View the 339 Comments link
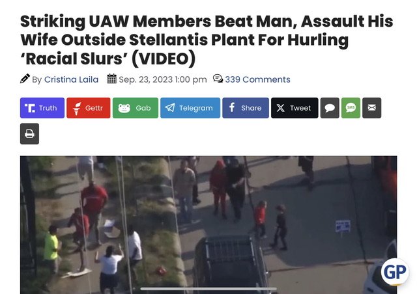The width and height of the screenshot is (417, 294). coord(257,79)
